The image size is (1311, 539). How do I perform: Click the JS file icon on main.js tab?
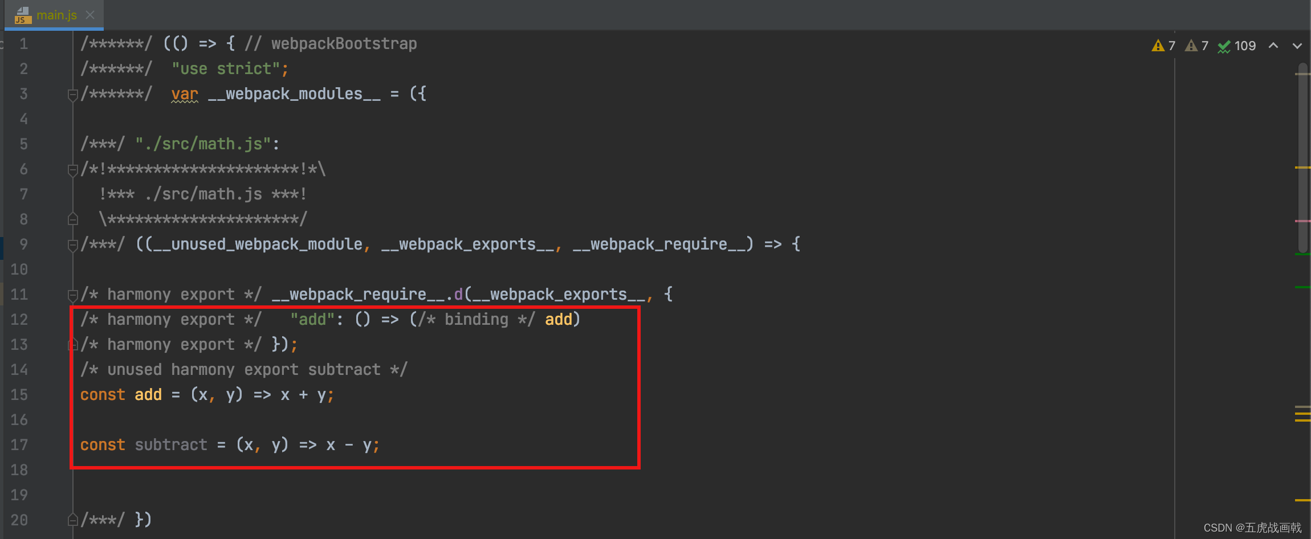point(22,15)
